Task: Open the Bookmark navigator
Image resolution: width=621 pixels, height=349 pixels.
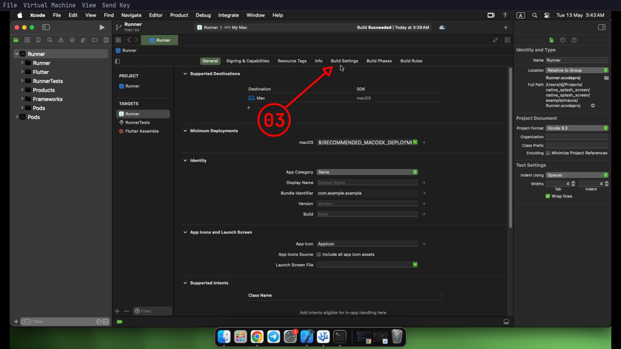Action: point(38,40)
